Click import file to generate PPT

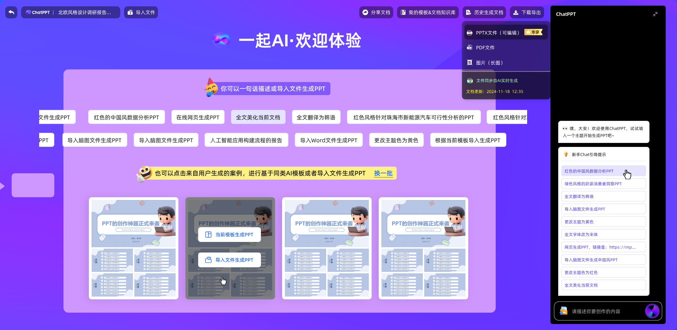click(230, 260)
